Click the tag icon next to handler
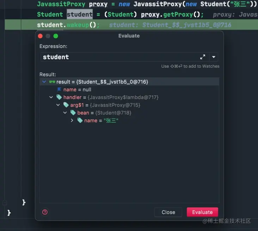 59,97
